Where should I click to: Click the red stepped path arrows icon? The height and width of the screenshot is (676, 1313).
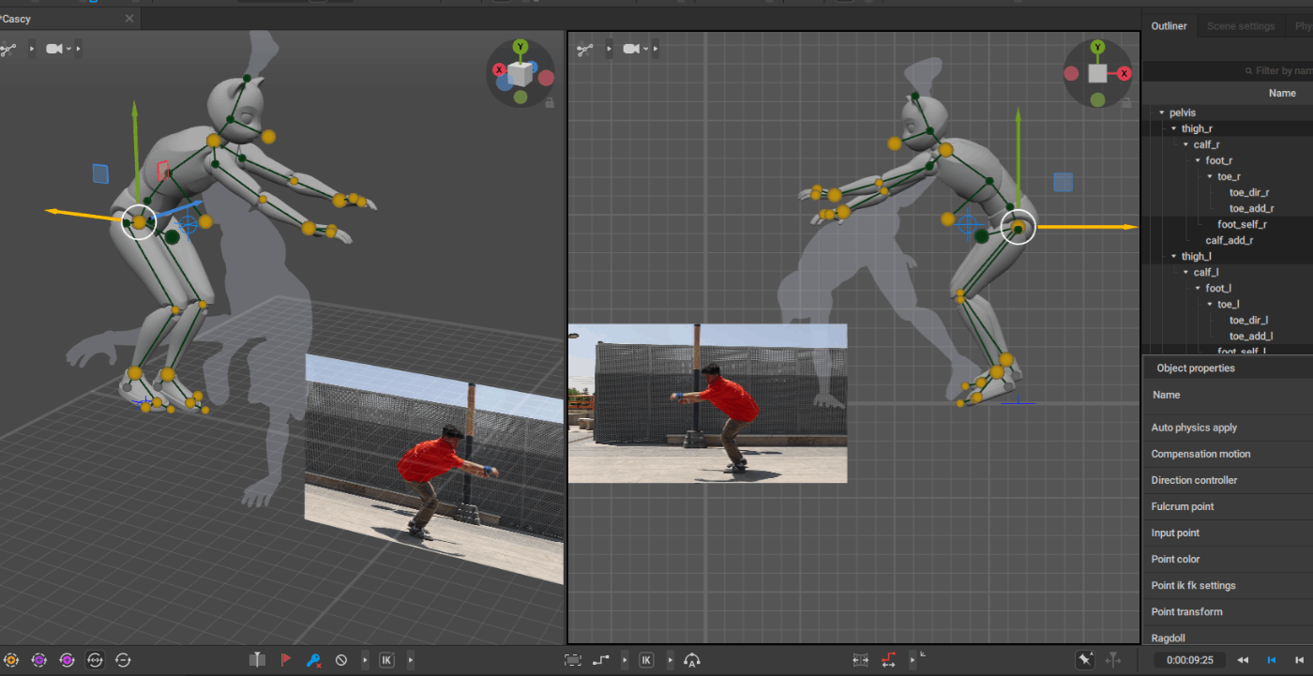[x=888, y=660]
